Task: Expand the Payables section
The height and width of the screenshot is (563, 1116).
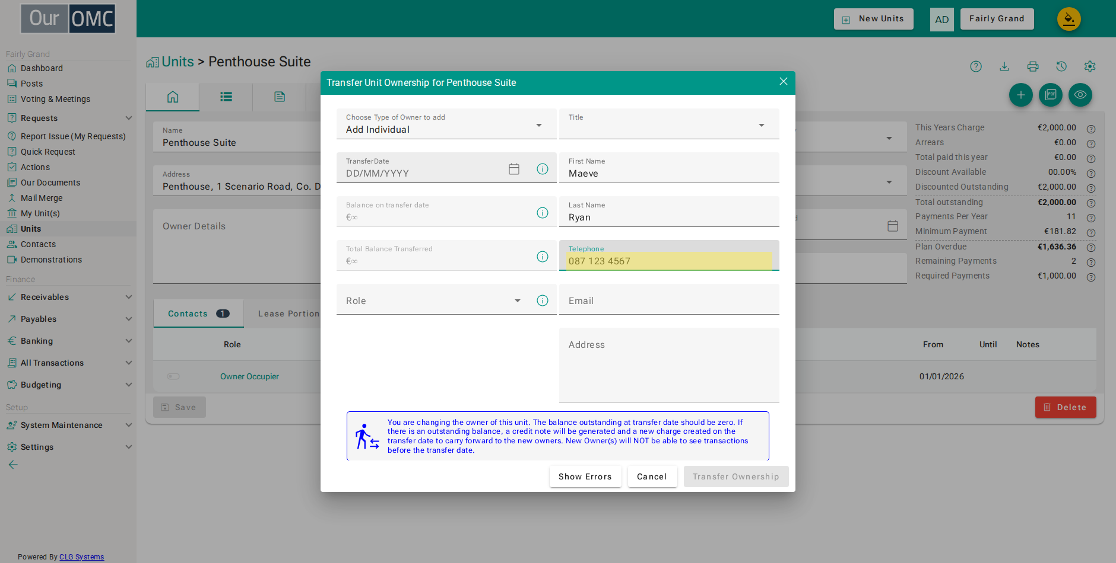Action: tap(69, 319)
